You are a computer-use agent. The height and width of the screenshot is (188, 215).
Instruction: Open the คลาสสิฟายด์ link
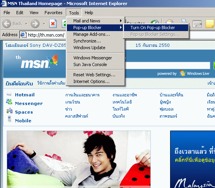pos(77,116)
